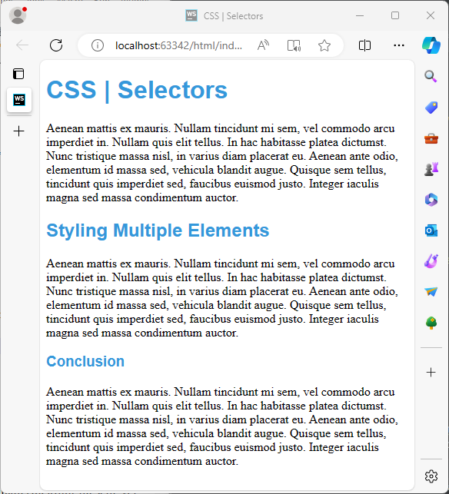Activate Read aloud icon in address bar
Image resolution: width=449 pixels, height=494 pixels.
[263, 45]
